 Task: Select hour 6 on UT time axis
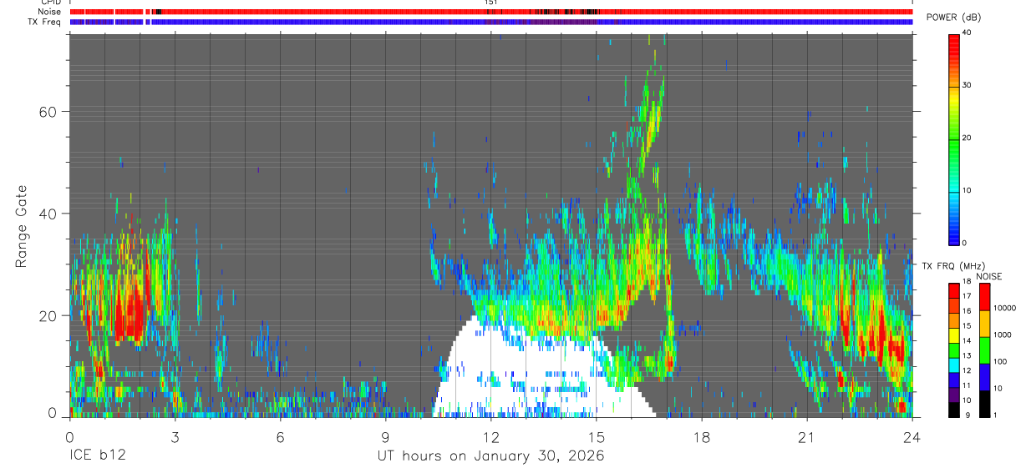(x=280, y=436)
